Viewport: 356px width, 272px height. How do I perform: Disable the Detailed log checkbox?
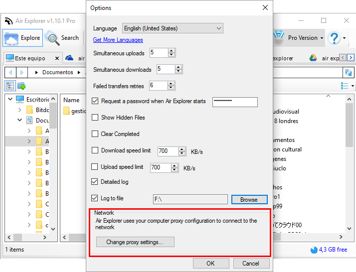coord(94,182)
